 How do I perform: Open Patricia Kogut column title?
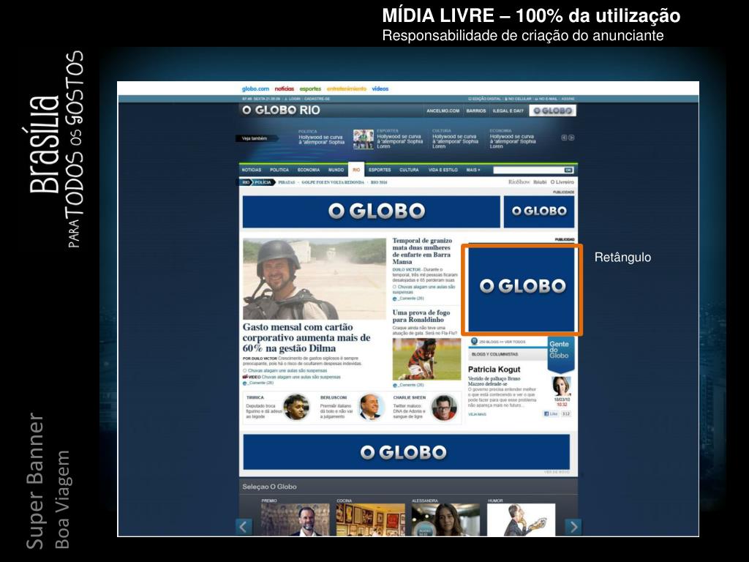point(494,370)
